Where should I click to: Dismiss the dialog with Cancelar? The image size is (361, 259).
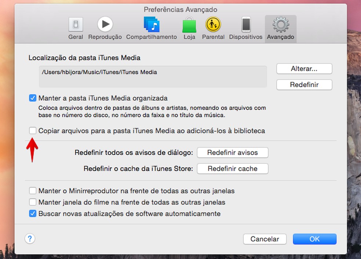point(265,239)
